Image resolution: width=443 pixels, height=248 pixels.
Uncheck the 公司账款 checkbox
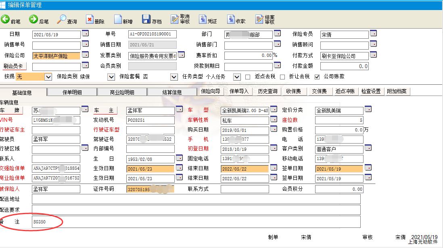[x=317, y=77]
